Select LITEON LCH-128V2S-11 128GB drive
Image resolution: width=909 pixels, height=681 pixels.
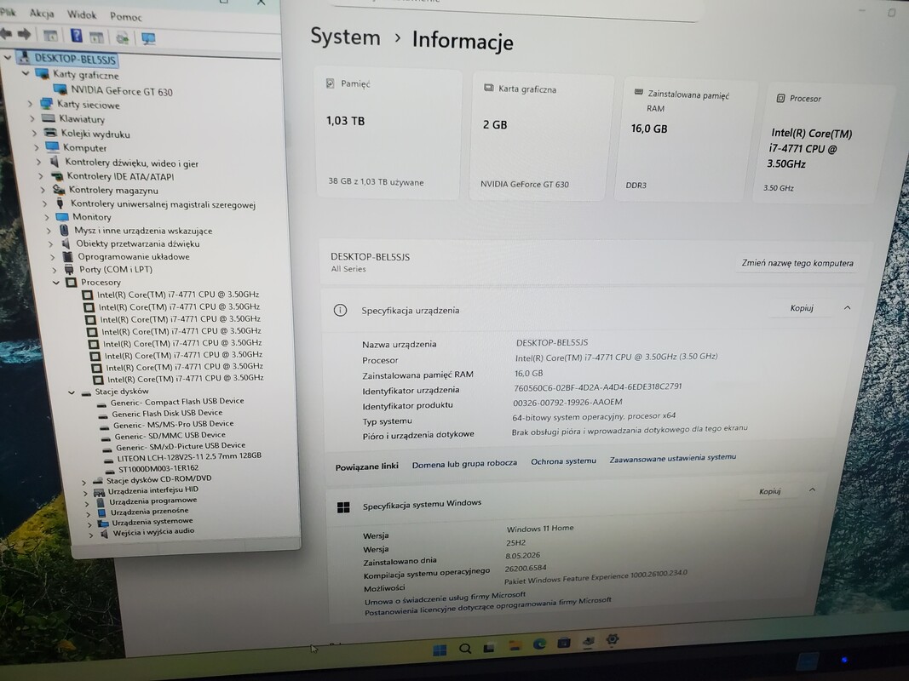tap(189, 457)
